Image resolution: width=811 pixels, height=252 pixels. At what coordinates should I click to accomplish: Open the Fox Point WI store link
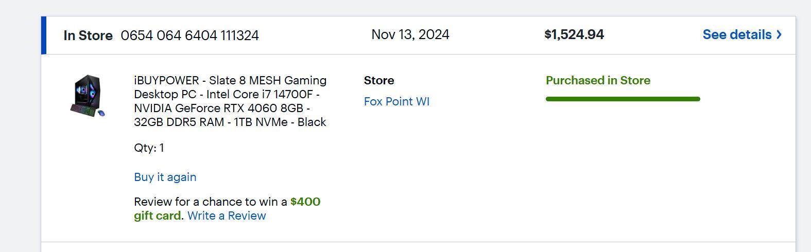point(396,101)
